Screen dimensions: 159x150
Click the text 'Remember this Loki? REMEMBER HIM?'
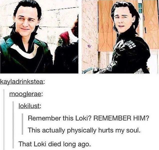pos(88,119)
